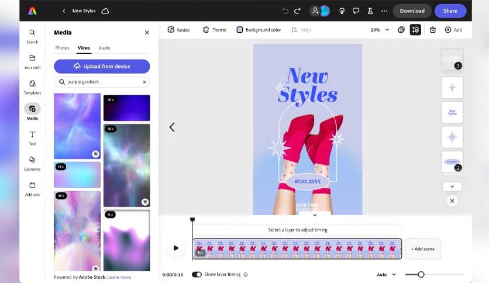The height and width of the screenshot is (283, 489).
Task: Open Templates in the sidebar
Action: coord(32,87)
